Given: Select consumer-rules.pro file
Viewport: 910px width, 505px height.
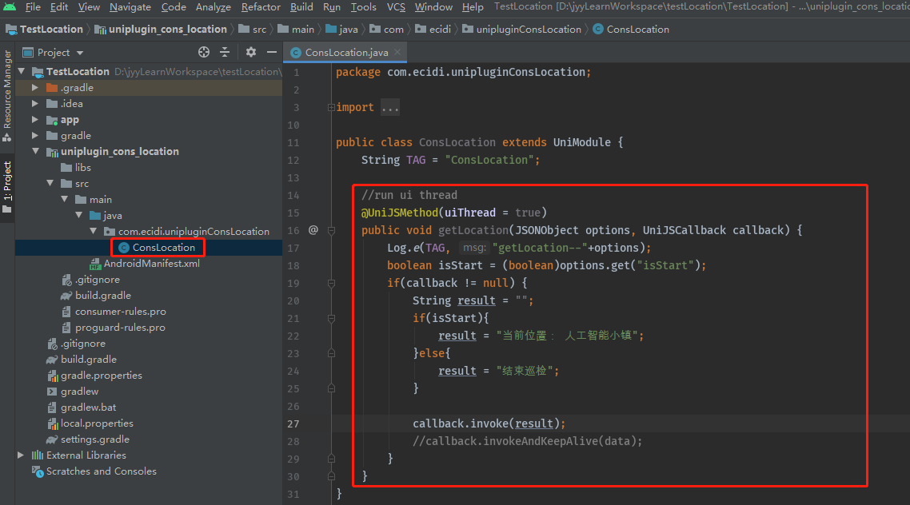Looking at the screenshot, I should pyautogui.click(x=114, y=312).
